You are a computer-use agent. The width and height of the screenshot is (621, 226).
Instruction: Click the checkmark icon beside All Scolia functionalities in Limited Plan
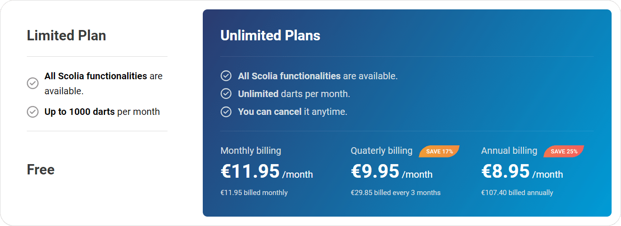pyautogui.click(x=32, y=83)
